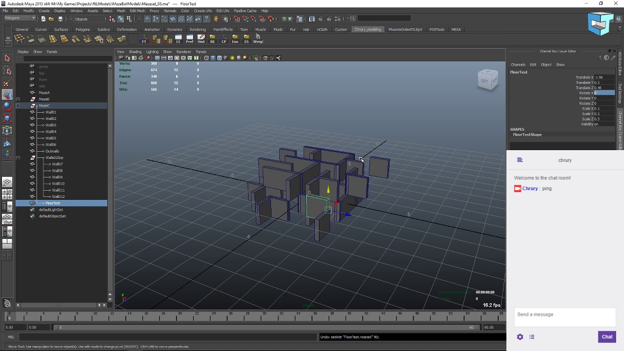
Task: Switch to the POSTools shelf tab
Action: 437,29
